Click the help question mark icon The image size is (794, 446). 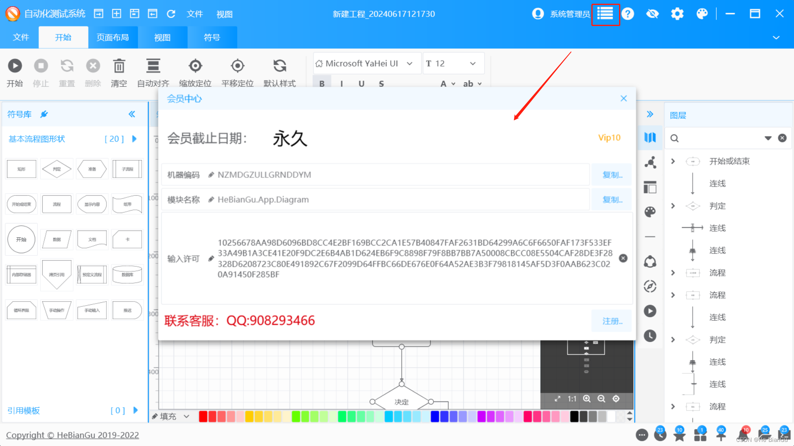coord(628,14)
